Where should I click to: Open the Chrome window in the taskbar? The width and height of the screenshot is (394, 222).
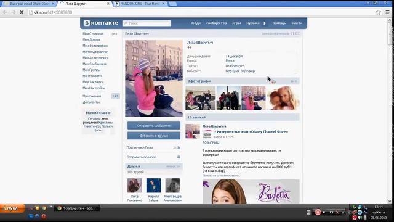click(77, 208)
